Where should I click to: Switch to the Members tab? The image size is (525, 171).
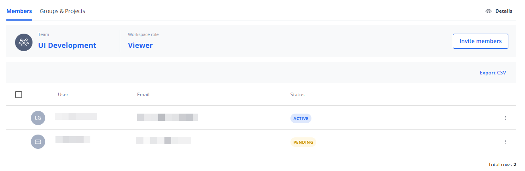(x=19, y=11)
